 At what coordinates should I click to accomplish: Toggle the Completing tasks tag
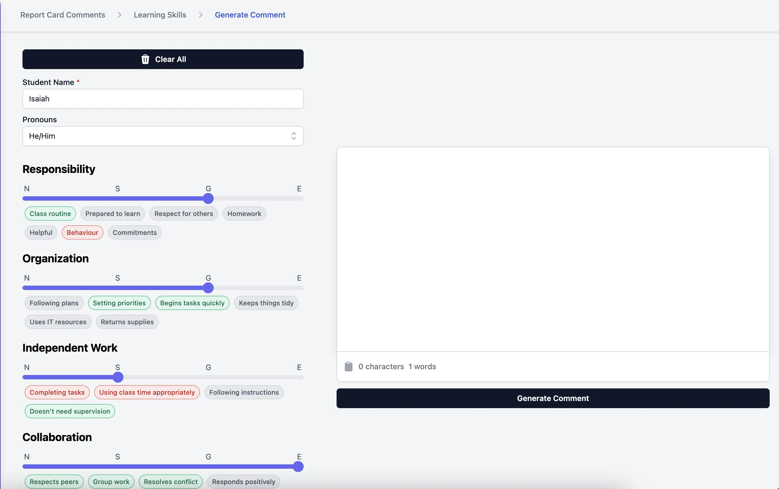coord(57,392)
